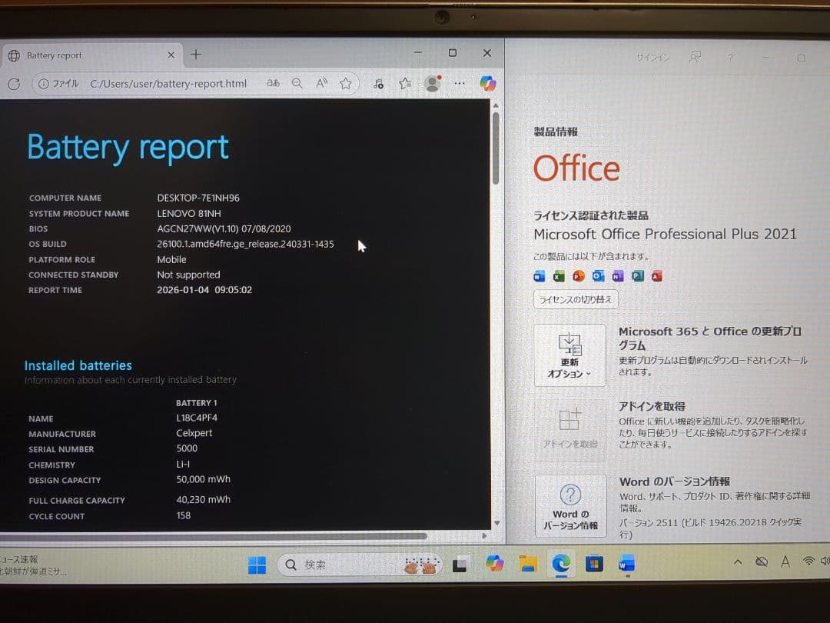Click the PowerPoint icon in the product list

tap(578, 275)
